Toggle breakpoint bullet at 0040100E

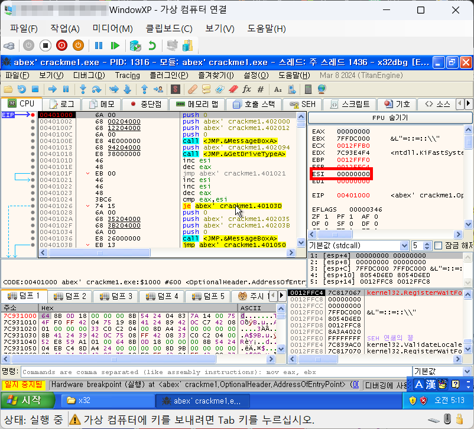click(33, 141)
